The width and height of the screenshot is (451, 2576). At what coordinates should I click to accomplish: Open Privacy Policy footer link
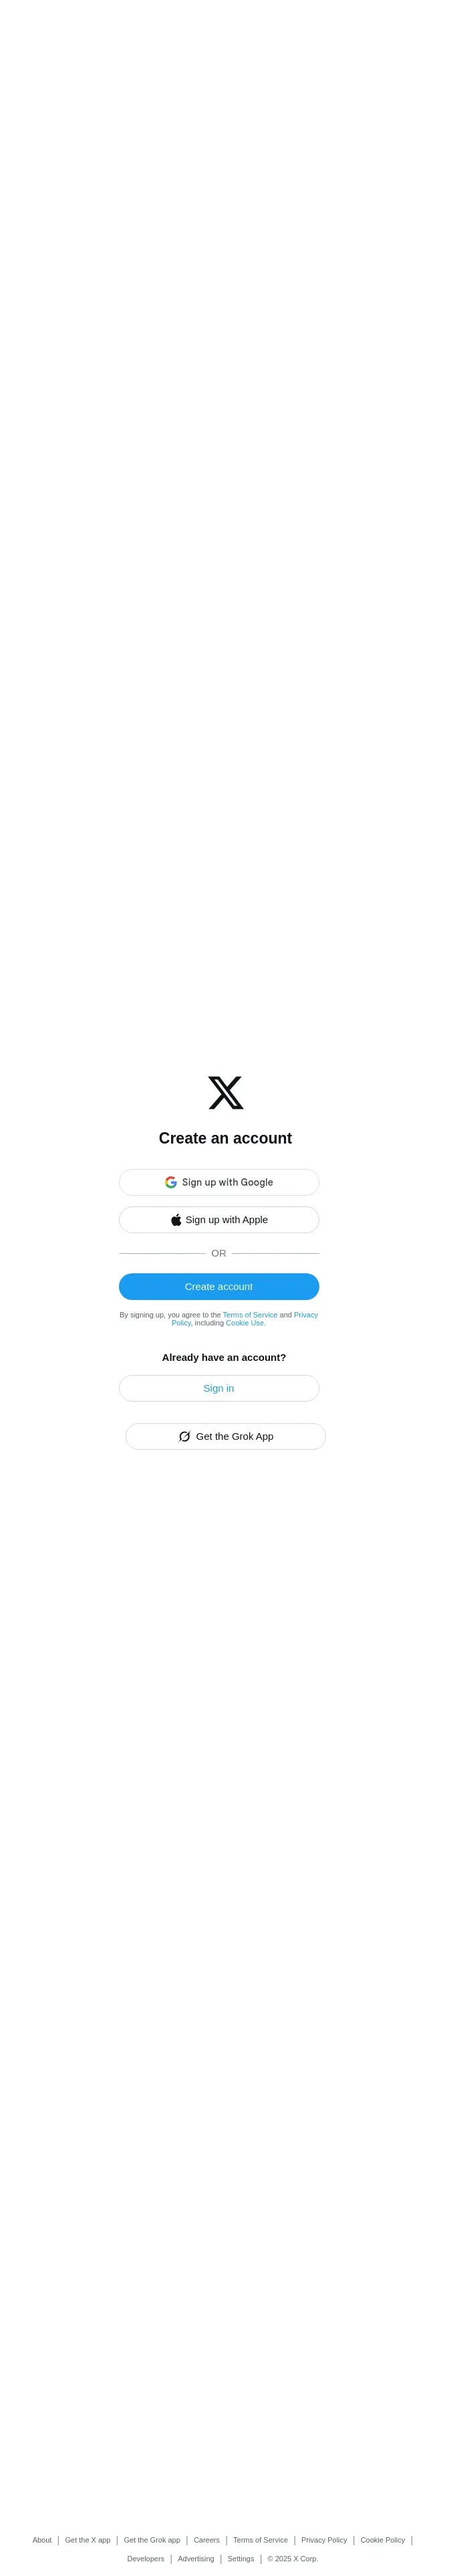click(324, 2540)
